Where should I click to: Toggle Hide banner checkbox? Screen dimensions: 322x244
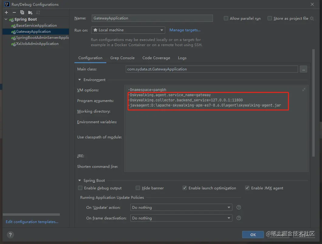pyautogui.click(x=138, y=188)
